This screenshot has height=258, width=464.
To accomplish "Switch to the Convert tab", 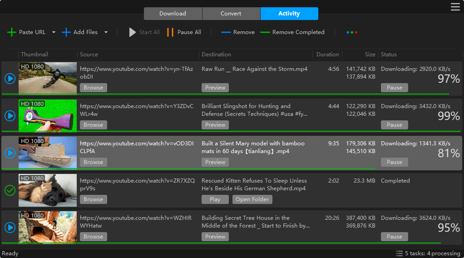I will coord(231,14).
